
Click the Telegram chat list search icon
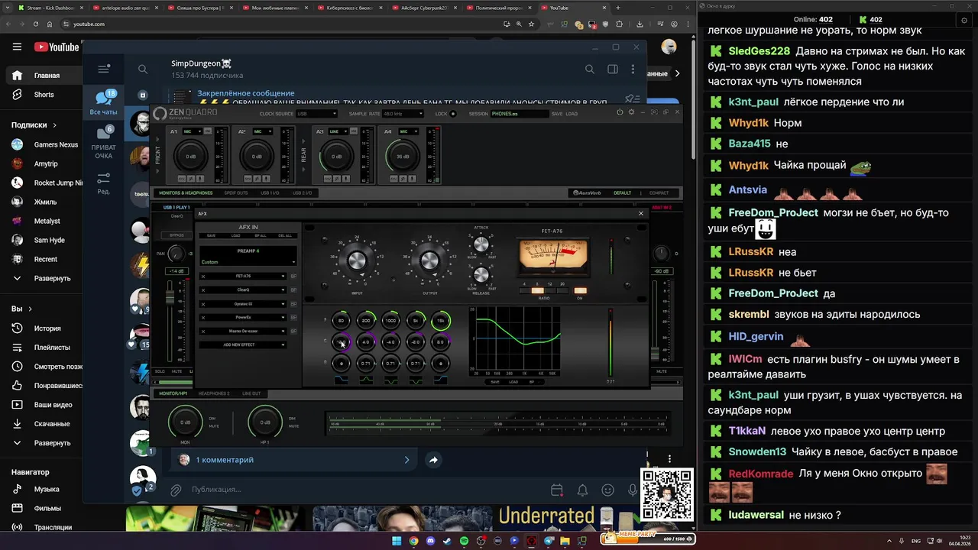[x=143, y=70]
